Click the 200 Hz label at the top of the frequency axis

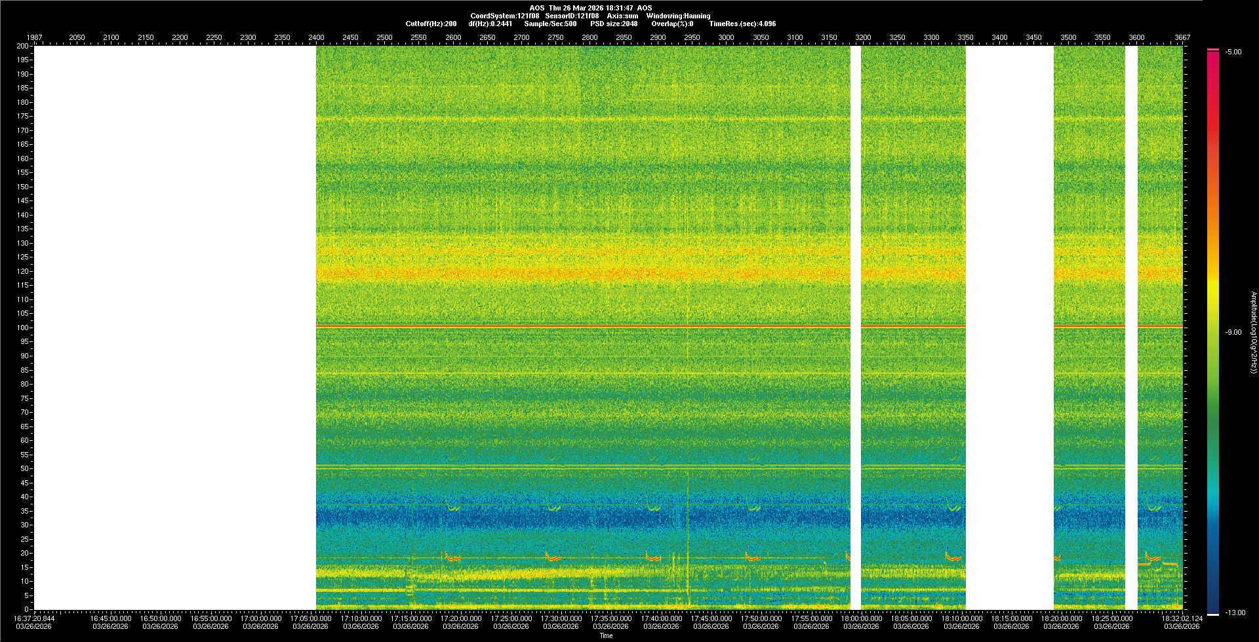tap(23, 46)
